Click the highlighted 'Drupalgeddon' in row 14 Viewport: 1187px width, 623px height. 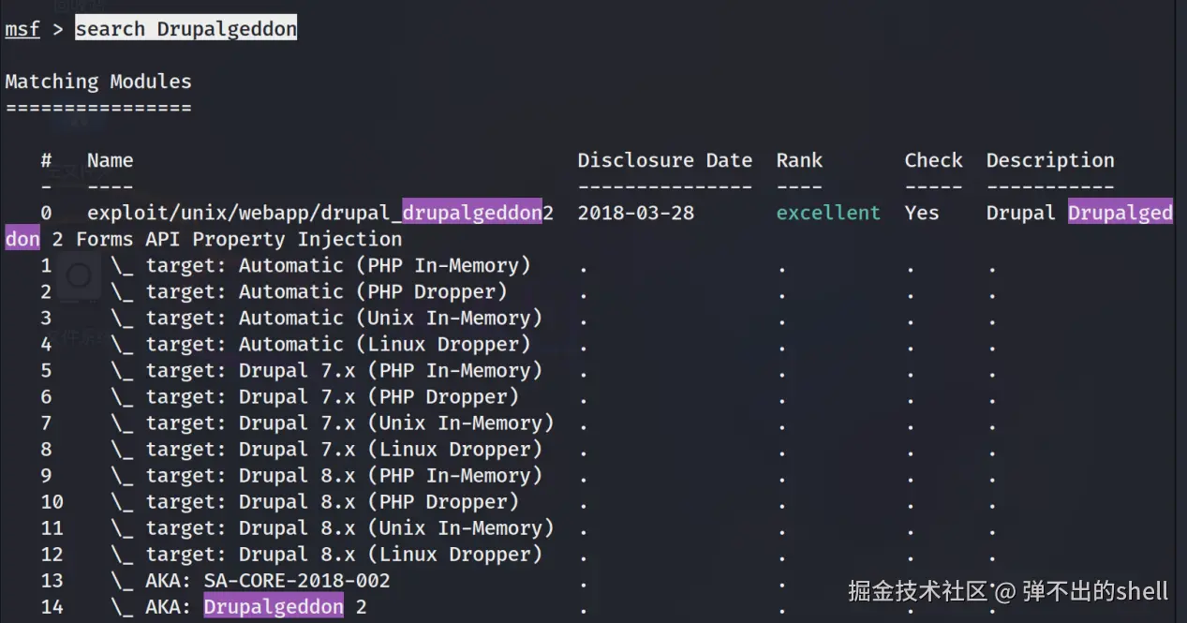point(274,606)
